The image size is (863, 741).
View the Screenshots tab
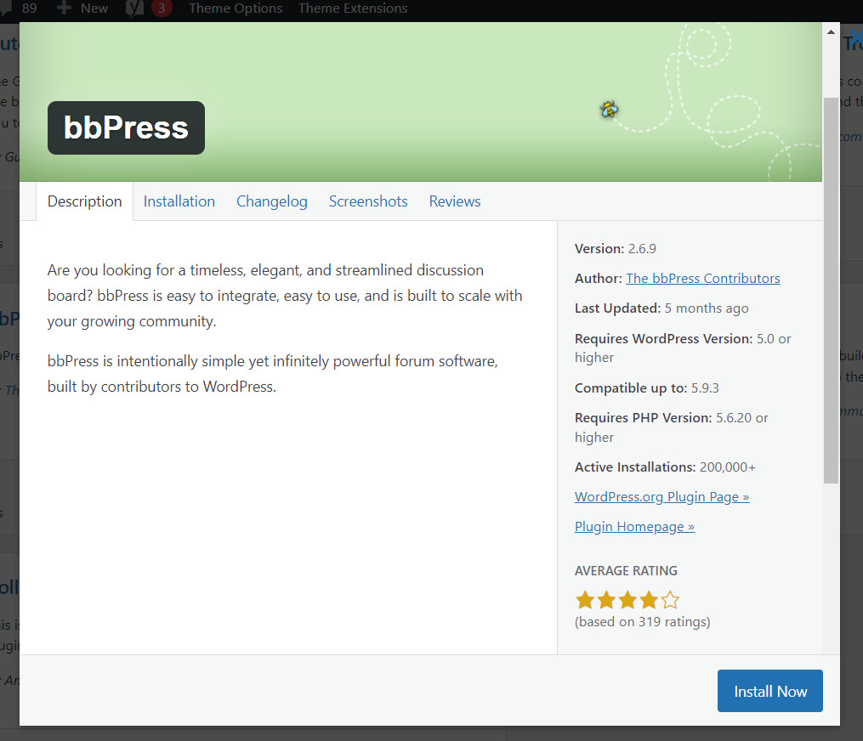point(368,201)
